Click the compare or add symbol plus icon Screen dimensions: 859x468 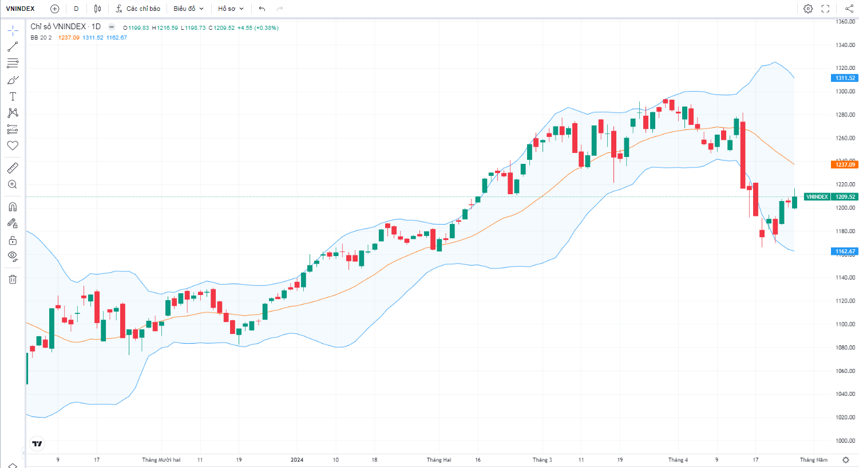[x=54, y=9]
